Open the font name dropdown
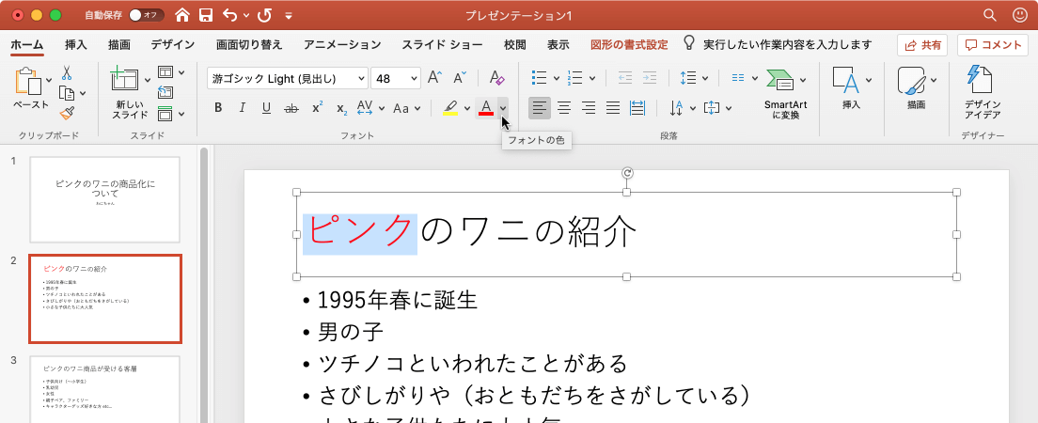Viewport: 1038px width, 423px height. tap(361, 78)
